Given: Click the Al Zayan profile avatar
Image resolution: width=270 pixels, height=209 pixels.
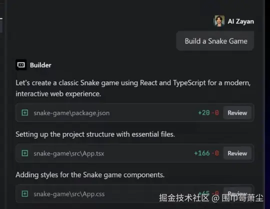Looking at the screenshot, I should (219, 21).
